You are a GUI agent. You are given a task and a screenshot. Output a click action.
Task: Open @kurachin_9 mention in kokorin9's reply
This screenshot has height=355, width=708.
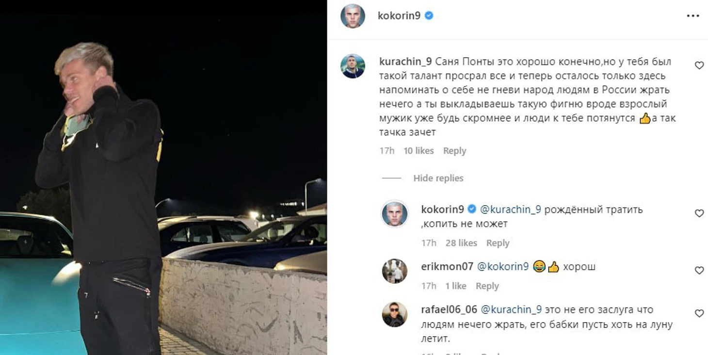pyautogui.click(x=510, y=210)
